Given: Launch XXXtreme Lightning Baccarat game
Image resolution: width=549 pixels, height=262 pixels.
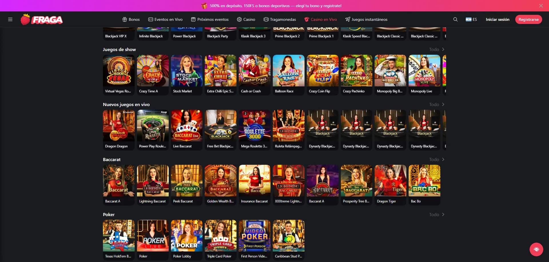Looking at the screenshot, I should (x=289, y=185).
